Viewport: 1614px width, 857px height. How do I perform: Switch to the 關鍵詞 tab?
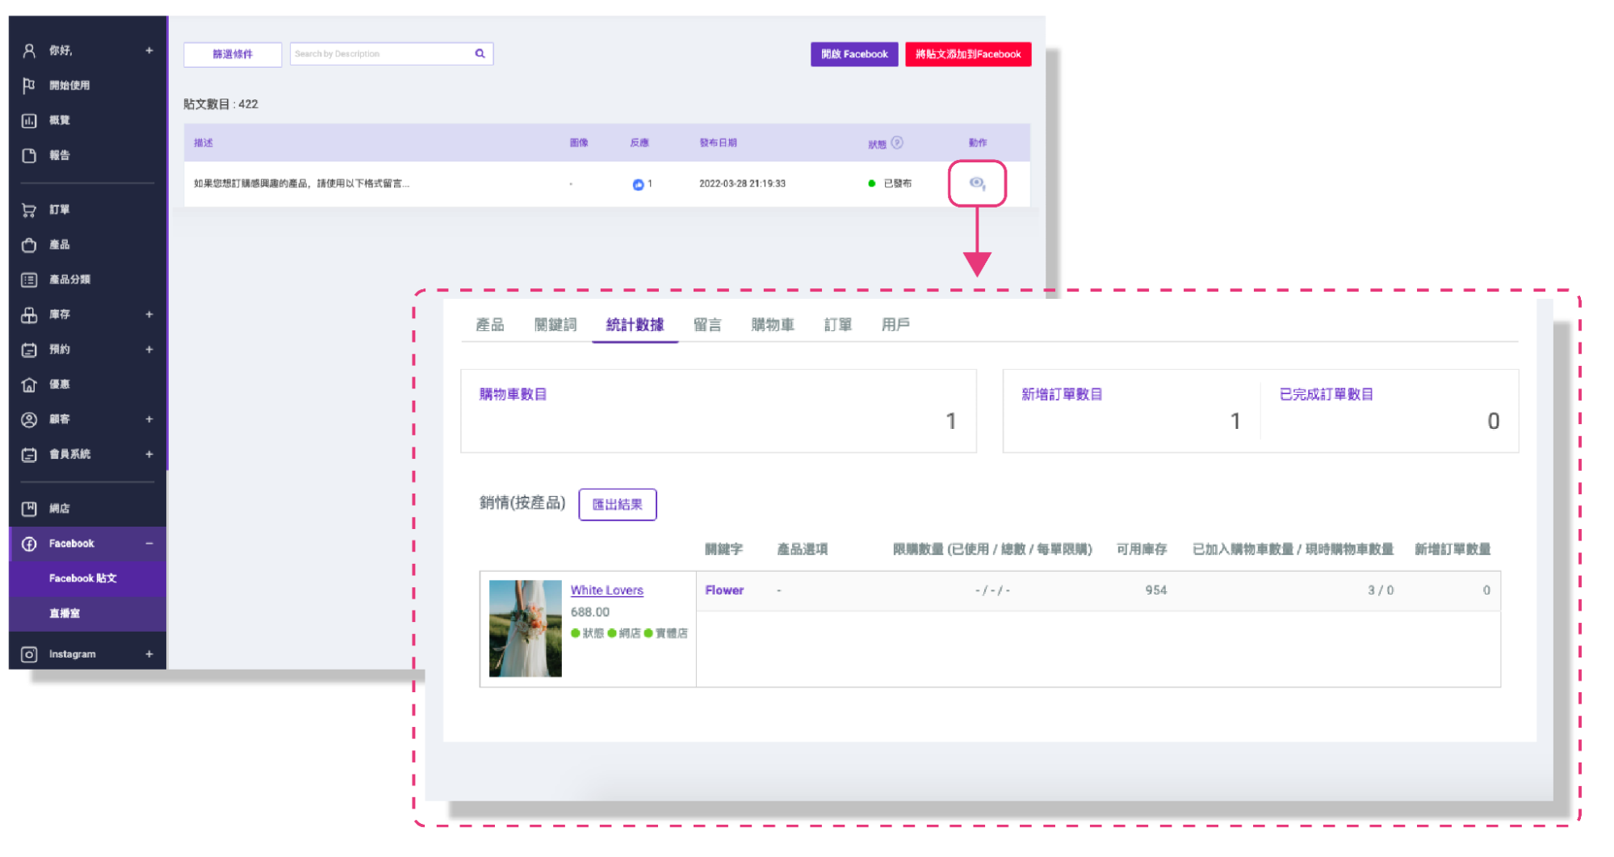click(555, 325)
